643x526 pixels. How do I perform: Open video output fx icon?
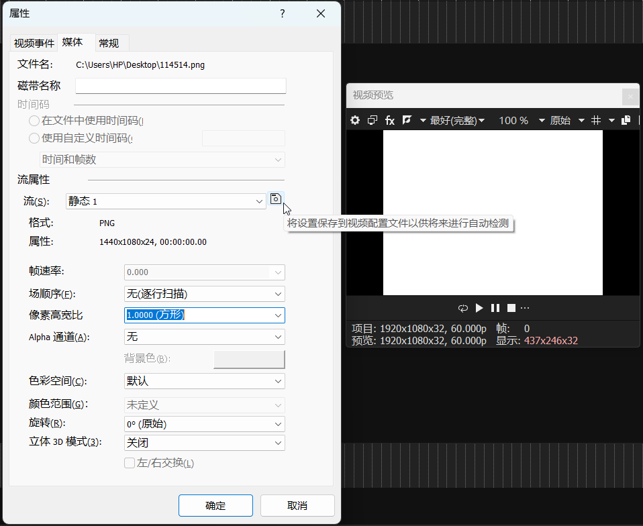point(390,120)
